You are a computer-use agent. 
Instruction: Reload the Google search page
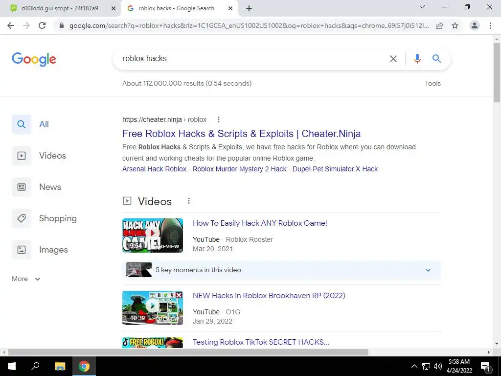coord(42,25)
